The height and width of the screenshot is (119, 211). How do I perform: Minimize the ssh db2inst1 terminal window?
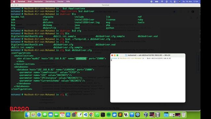(x=115, y=55)
